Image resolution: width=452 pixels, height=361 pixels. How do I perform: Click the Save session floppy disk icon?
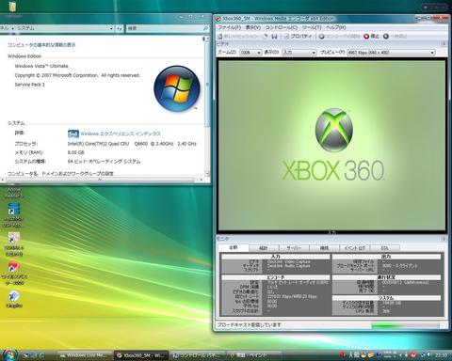pos(274,37)
